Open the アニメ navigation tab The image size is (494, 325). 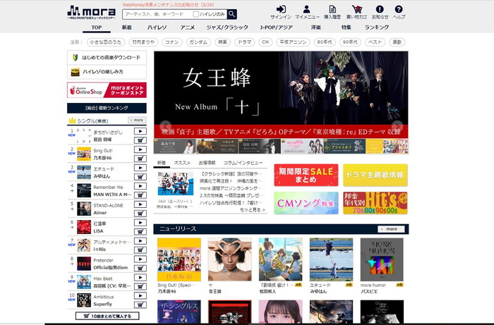[188, 27]
